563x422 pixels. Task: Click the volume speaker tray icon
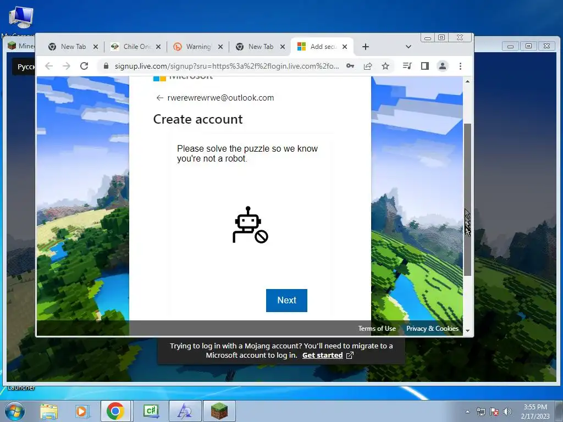tap(507, 412)
